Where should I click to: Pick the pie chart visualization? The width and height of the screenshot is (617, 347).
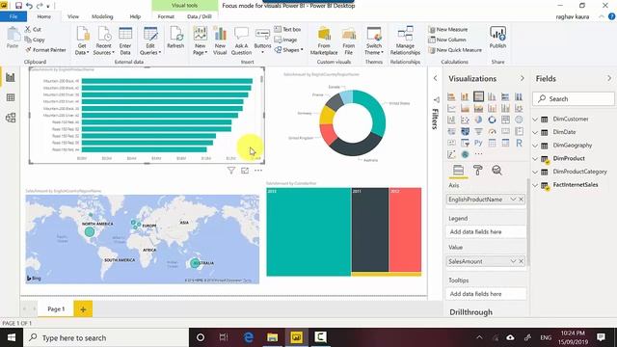[x=478, y=120]
